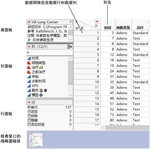
Task: Click the 时间 cell with value 73
Action: 108,115
